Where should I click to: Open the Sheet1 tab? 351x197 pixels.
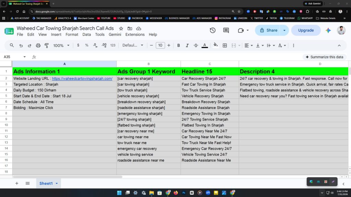coord(48,183)
